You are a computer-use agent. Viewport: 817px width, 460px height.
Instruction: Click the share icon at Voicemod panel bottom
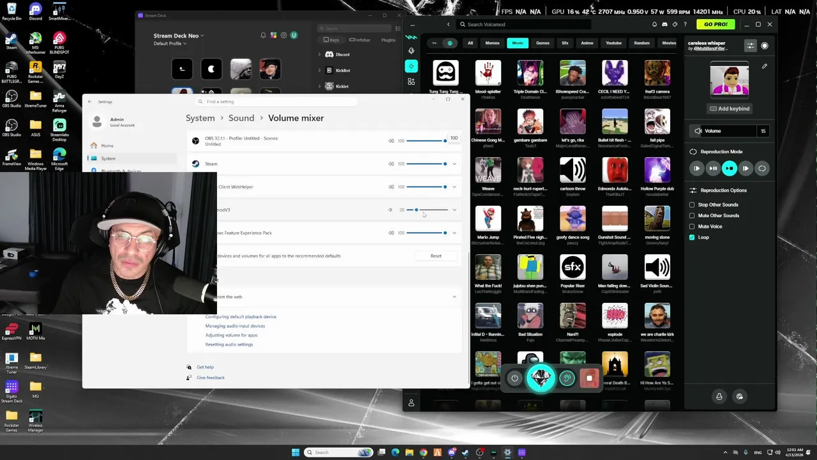point(740,397)
